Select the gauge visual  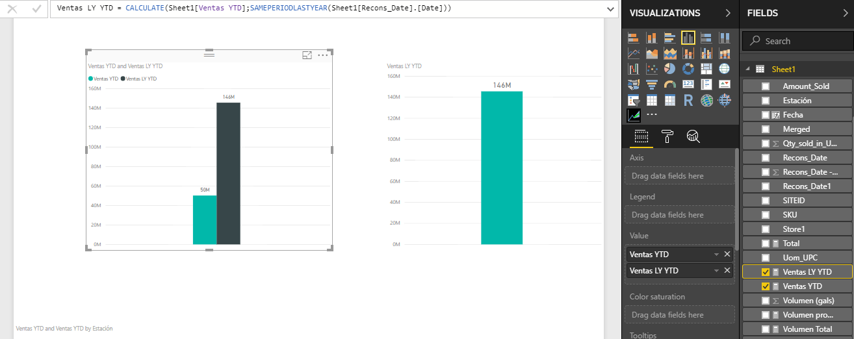click(670, 84)
